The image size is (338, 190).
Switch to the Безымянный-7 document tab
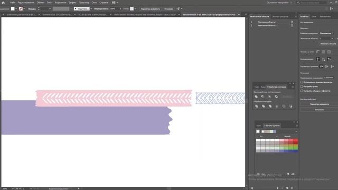209,15
